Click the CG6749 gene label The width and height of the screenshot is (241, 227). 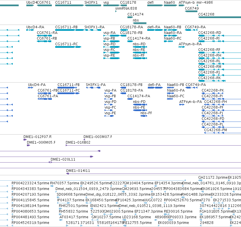(192, 8)
